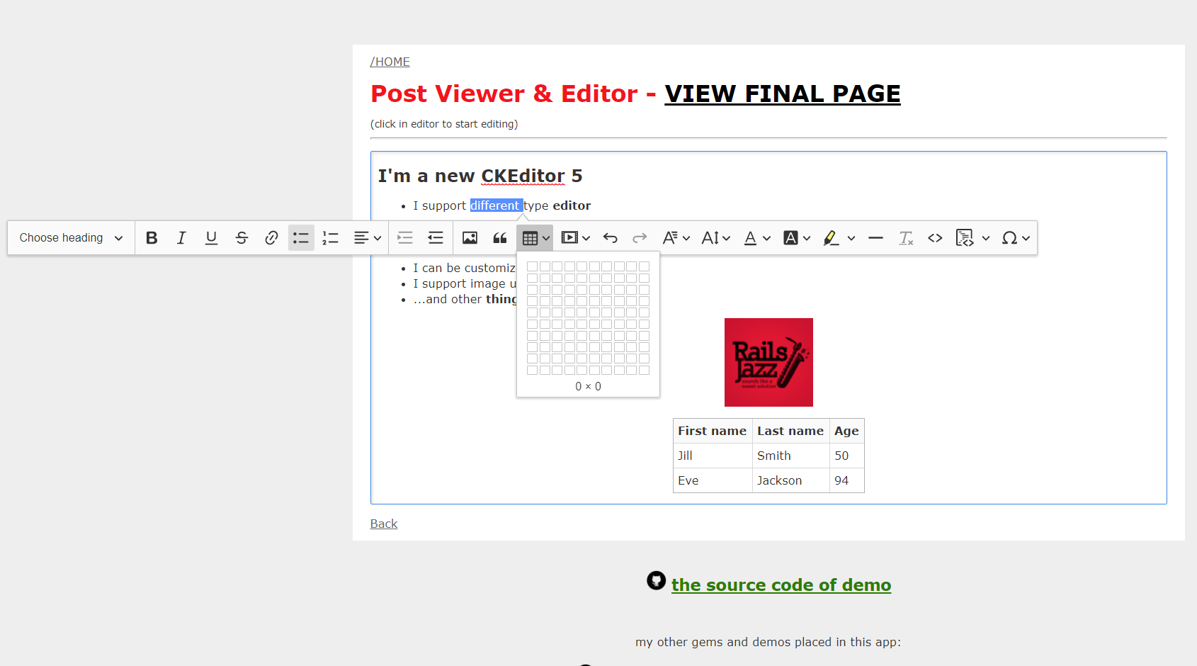Click the heading 'I'm a new CKEditor 5'

pos(480,176)
